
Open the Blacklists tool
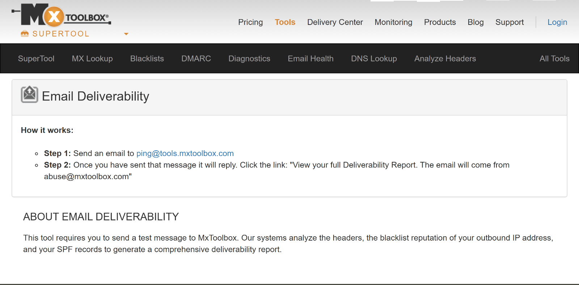[x=147, y=59]
